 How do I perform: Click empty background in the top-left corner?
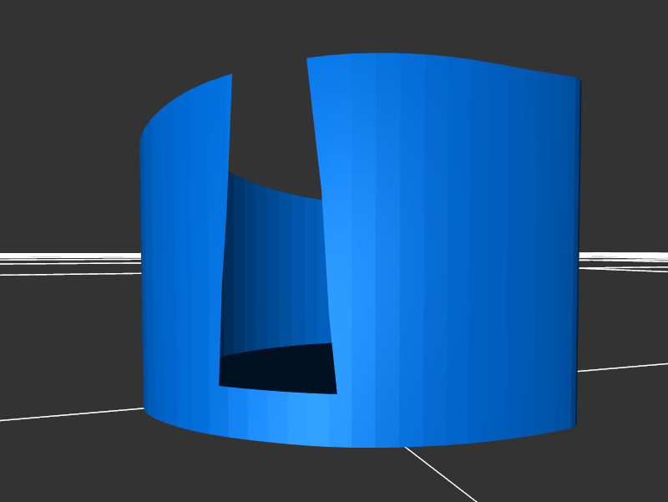(50, 42)
